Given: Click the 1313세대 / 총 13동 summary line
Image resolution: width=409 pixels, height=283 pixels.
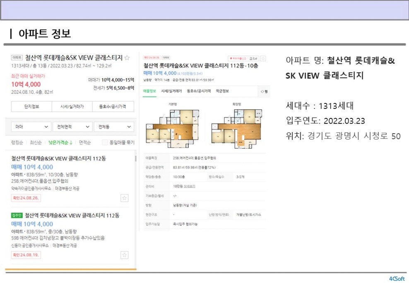Looking at the screenshot, I should coord(61,66).
